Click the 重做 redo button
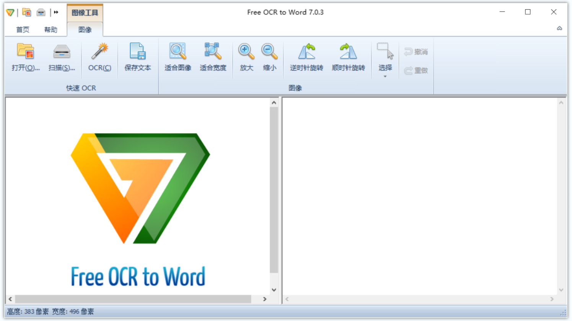 tap(416, 70)
